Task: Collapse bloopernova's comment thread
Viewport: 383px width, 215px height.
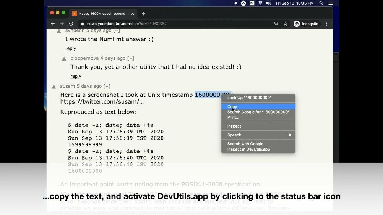Action: pos(131,58)
